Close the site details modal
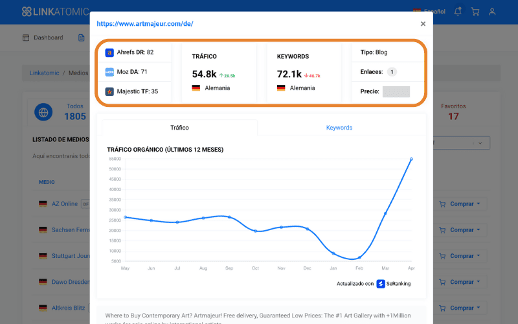The height and width of the screenshot is (324, 518). (423, 24)
